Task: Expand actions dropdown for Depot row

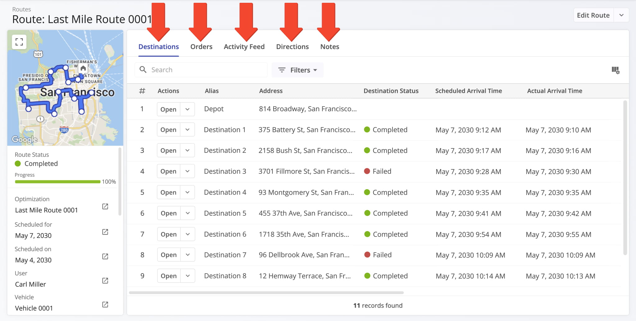Action: (x=187, y=109)
